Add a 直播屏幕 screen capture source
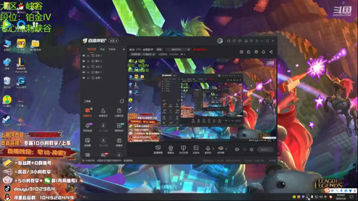The height and width of the screenshot is (201, 358). click(158, 150)
